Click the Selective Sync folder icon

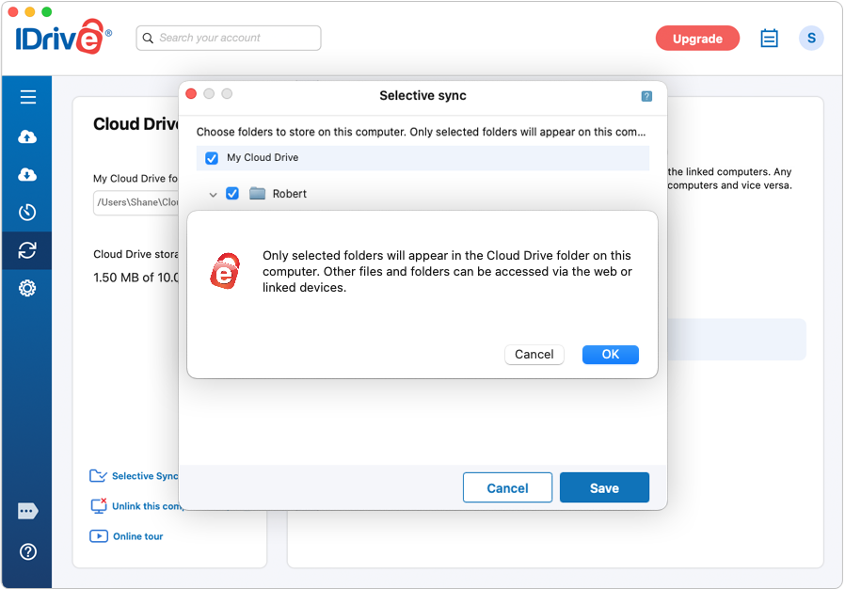point(98,475)
